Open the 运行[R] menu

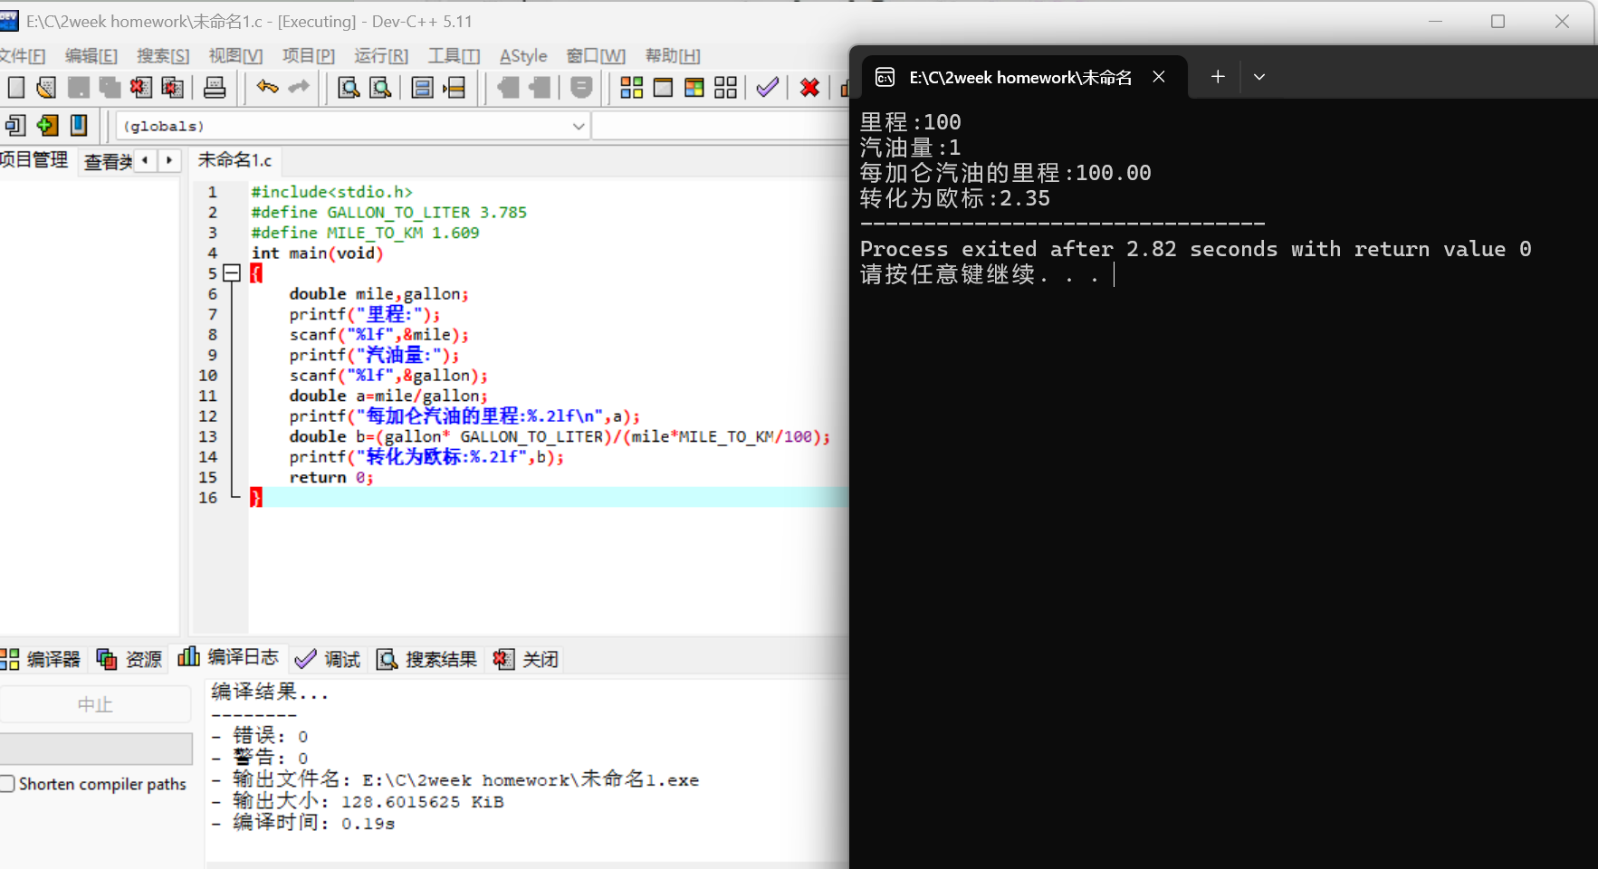coord(381,56)
